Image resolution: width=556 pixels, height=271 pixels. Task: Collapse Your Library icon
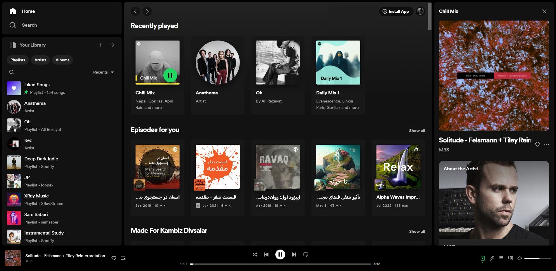[x=12, y=45]
